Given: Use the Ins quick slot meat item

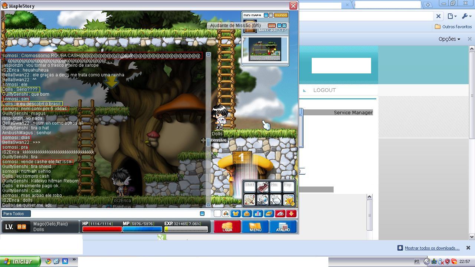Looking at the screenshot, I should [263, 187].
